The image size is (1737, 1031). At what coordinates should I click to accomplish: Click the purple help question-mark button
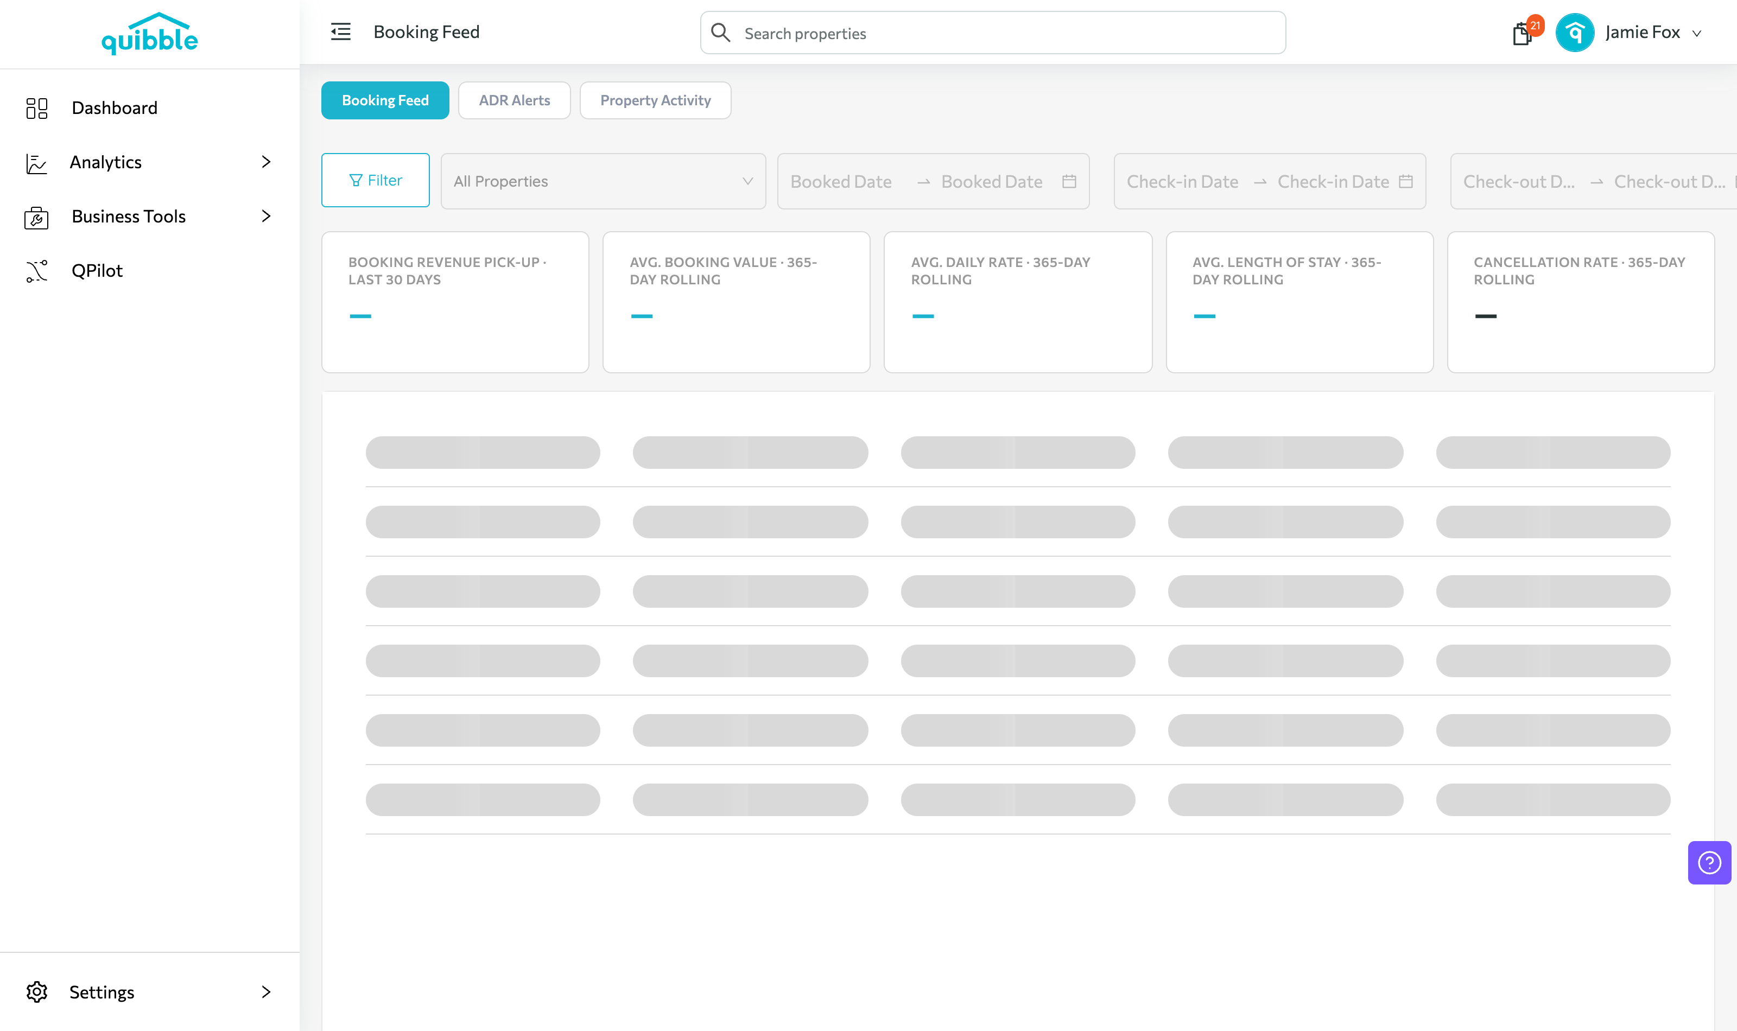(1709, 863)
